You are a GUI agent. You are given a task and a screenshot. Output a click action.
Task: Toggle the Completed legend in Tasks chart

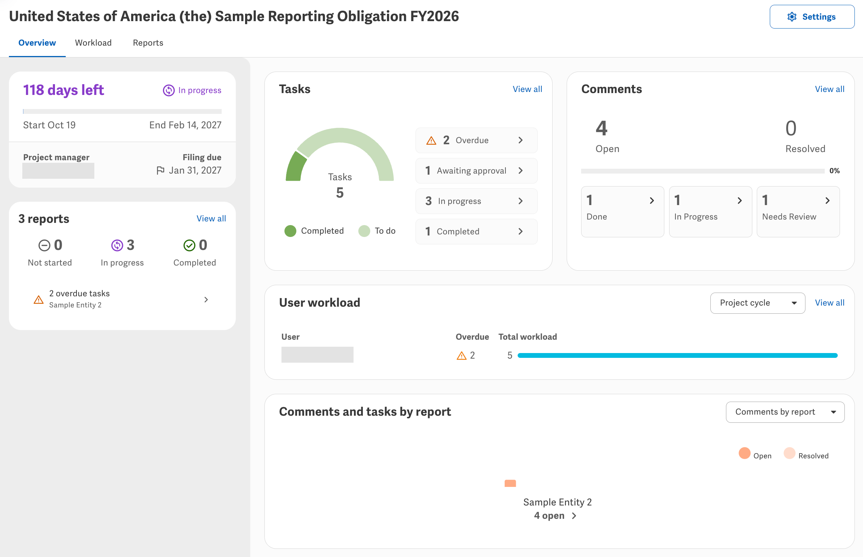tap(314, 231)
